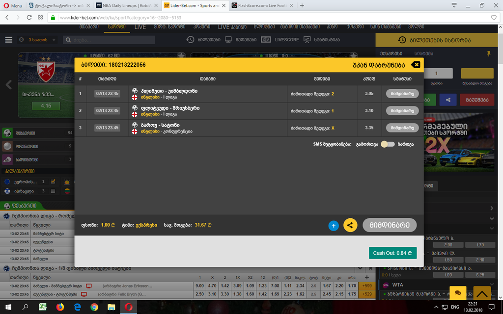The height and width of the screenshot is (314, 503).
Task: Open the yellow live chat button
Action: pos(458,293)
